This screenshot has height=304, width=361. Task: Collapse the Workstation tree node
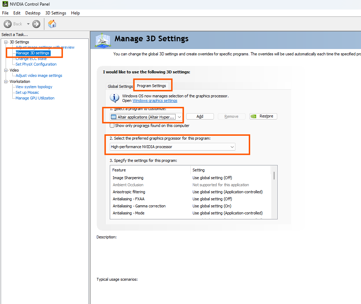6,81
